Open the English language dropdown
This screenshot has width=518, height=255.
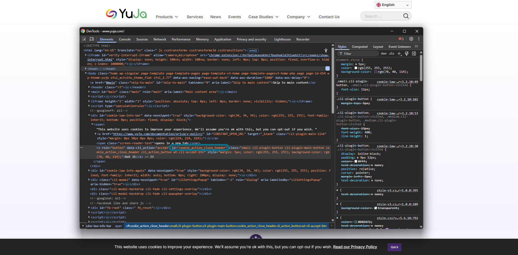[393, 5]
